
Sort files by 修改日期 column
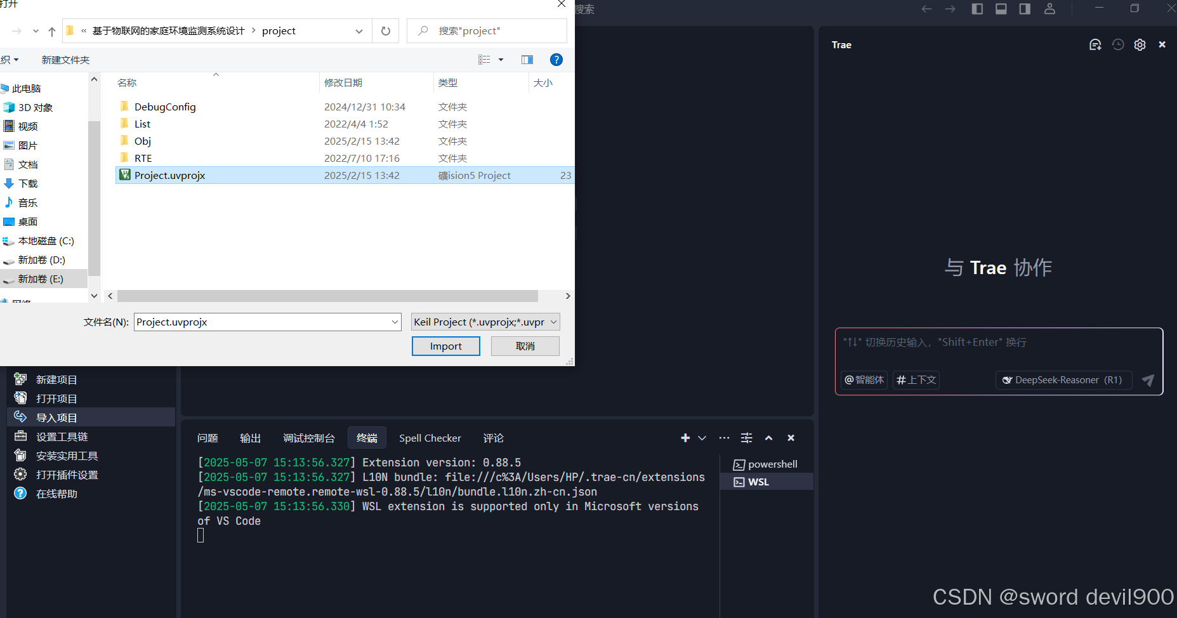point(343,83)
